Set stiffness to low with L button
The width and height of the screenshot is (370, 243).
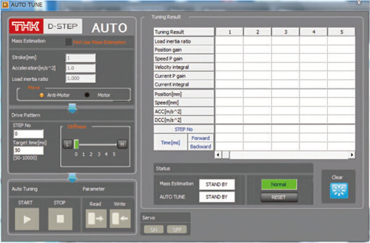coord(67,144)
